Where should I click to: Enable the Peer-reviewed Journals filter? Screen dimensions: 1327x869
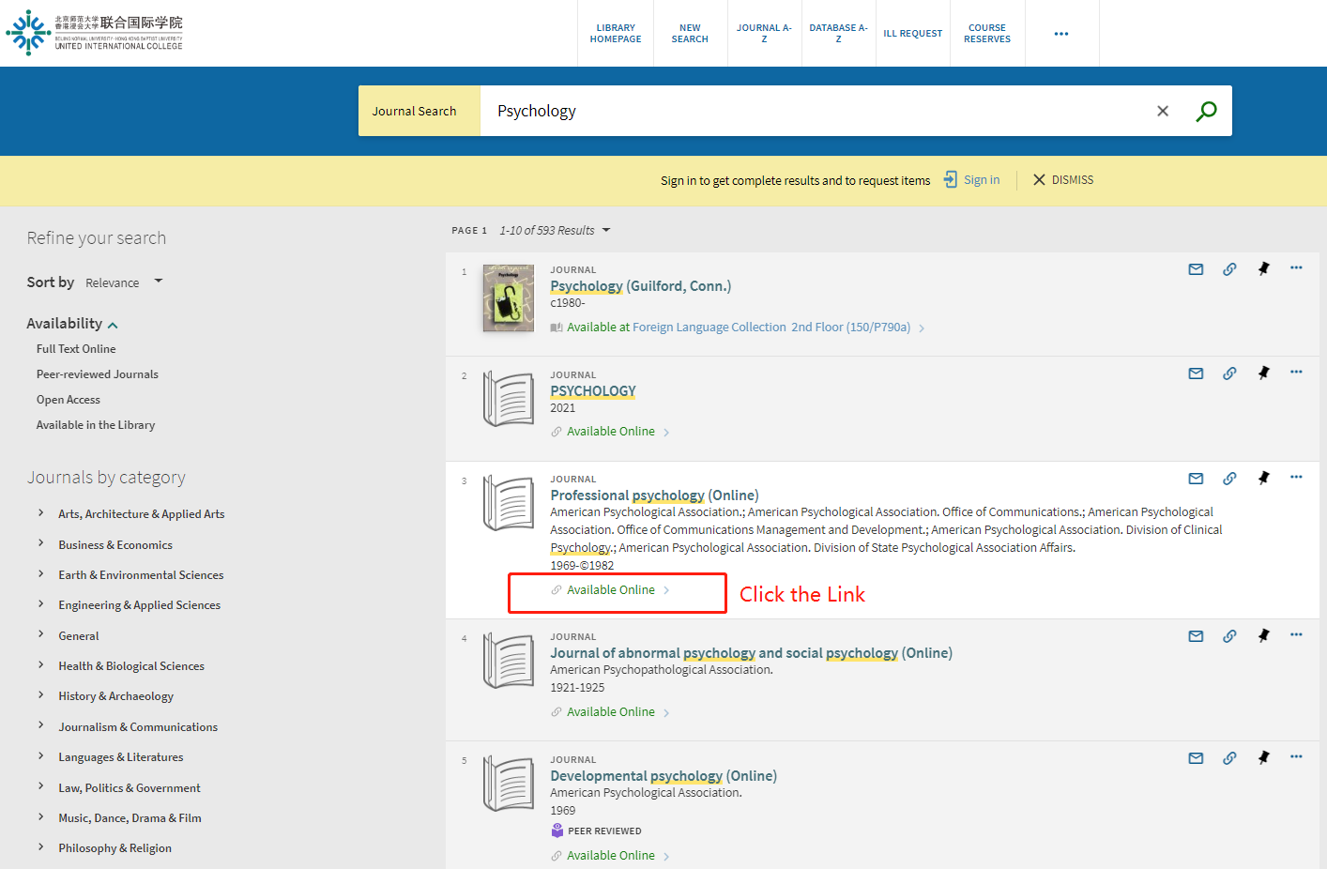(97, 374)
